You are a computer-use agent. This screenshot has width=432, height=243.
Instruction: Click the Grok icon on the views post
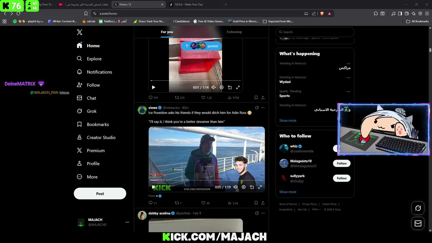(x=257, y=108)
